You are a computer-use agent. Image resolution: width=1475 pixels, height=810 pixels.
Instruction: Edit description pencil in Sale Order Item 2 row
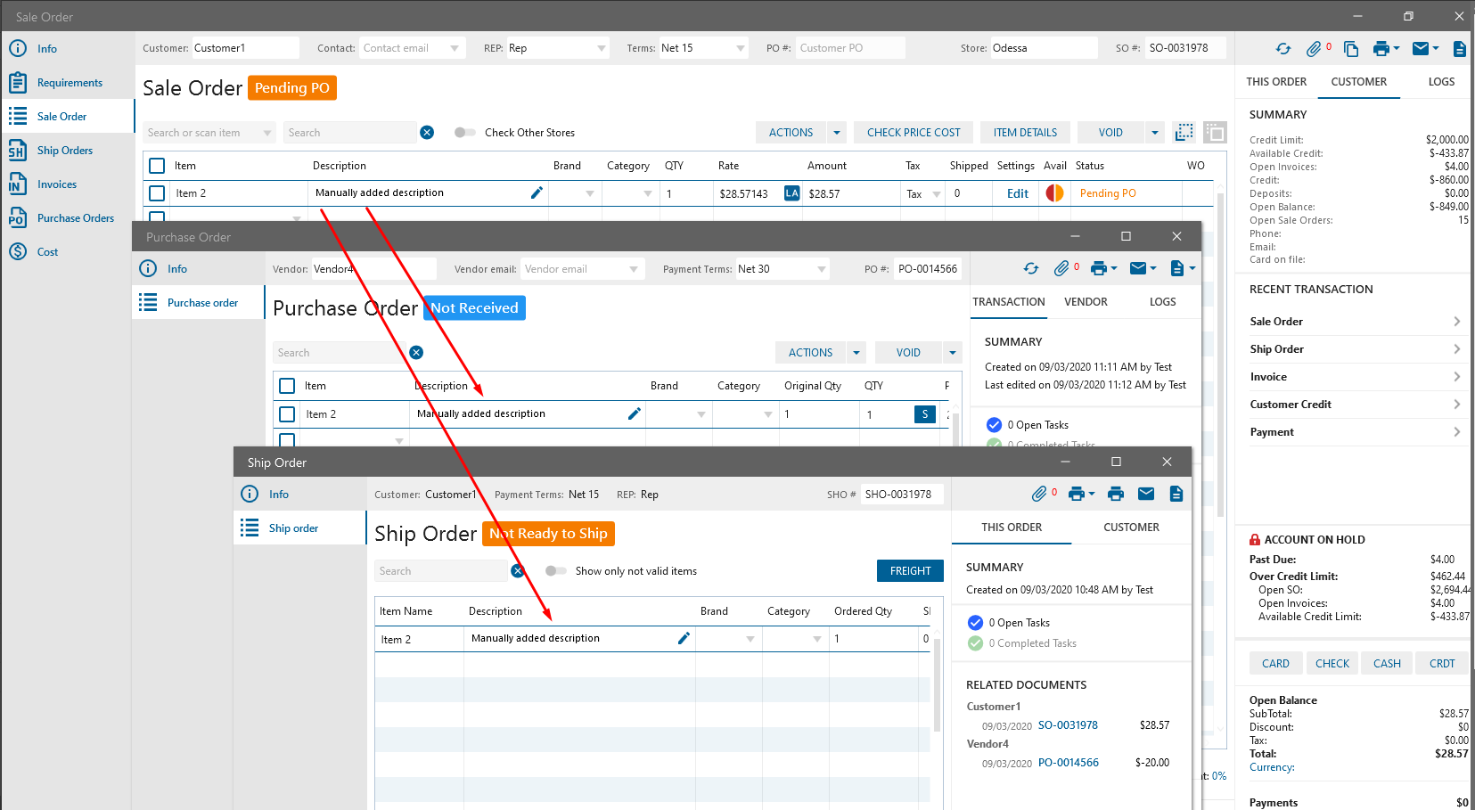(537, 192)
